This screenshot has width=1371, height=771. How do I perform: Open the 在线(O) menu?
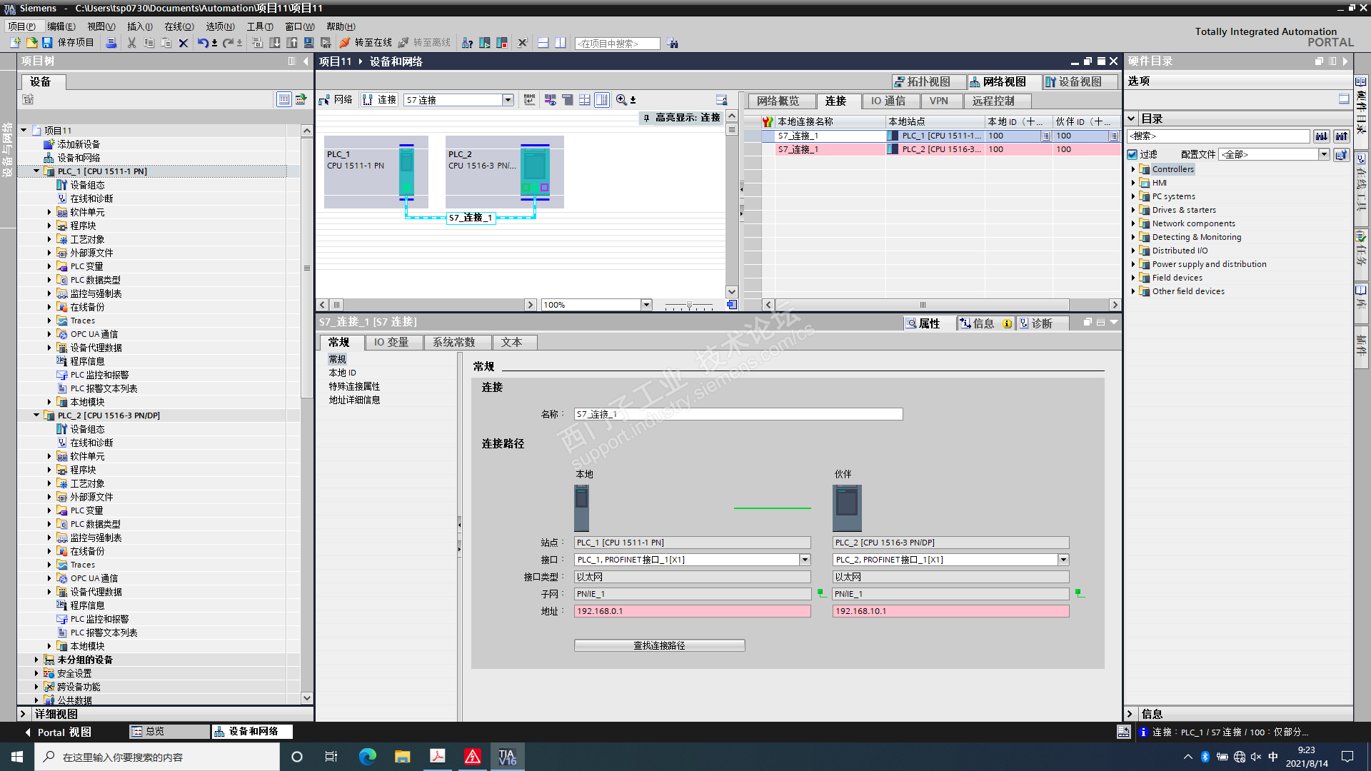(179, 26)
